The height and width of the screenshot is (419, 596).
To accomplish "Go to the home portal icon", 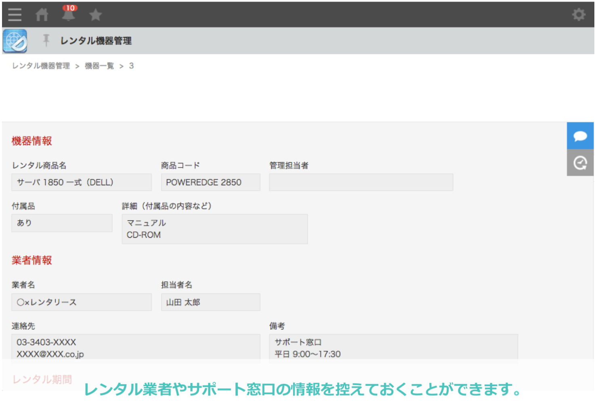I will click(x=42, y=15).
